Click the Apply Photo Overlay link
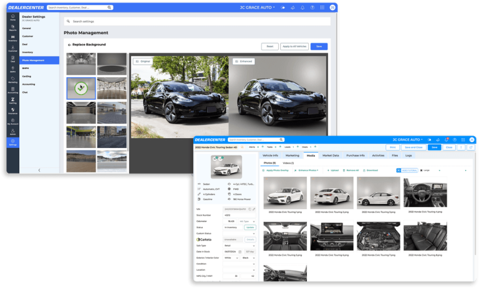Screen dimensions: 479x288 (x=276, y=170)
